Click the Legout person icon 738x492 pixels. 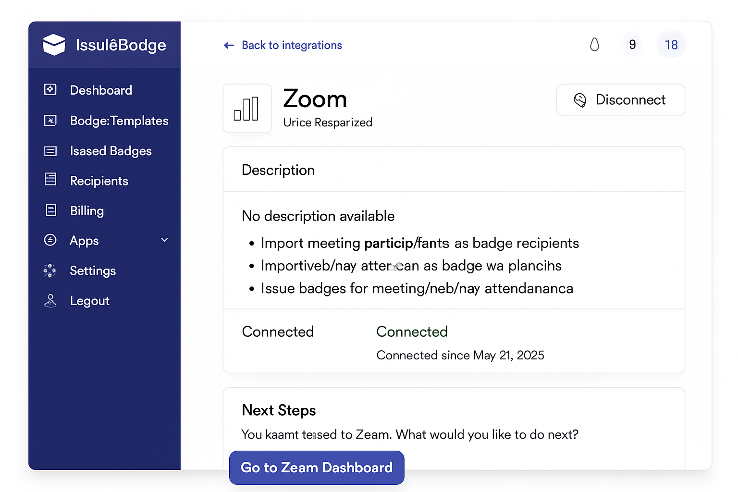click(50, 300)
